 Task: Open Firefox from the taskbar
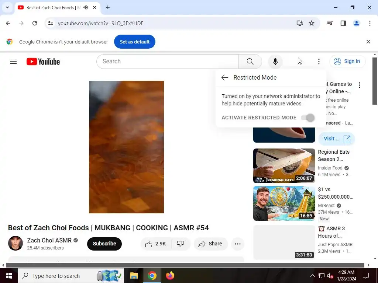[170, 276]
